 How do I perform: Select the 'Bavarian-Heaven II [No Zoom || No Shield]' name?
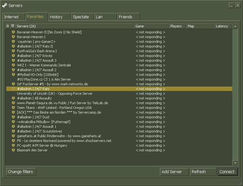tap(49, 32)
